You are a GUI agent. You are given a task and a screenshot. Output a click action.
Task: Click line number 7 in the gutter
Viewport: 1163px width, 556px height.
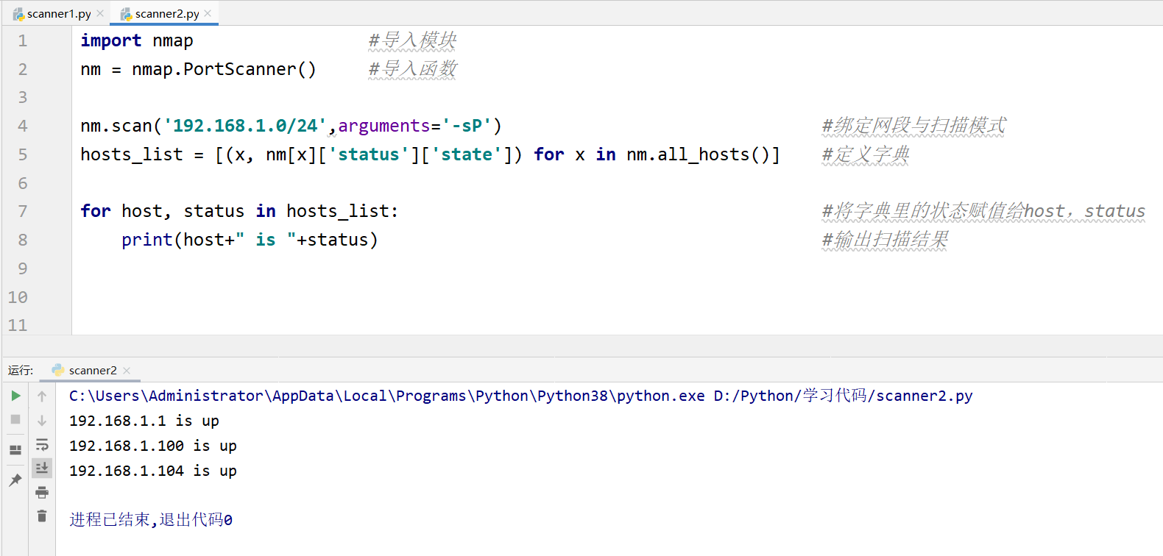(x=23, y=212)
